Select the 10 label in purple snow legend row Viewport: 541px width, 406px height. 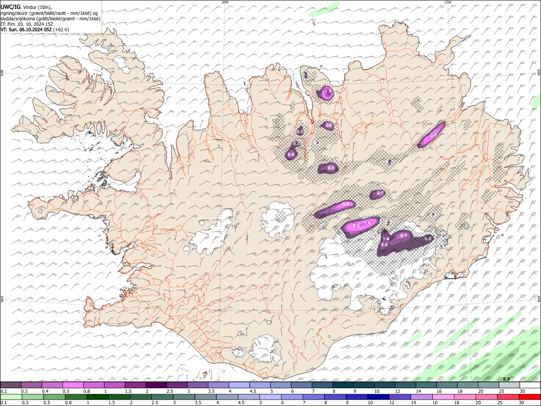click(x=377, y=391)
